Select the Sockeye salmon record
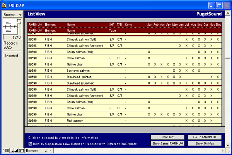 (125, 71)
